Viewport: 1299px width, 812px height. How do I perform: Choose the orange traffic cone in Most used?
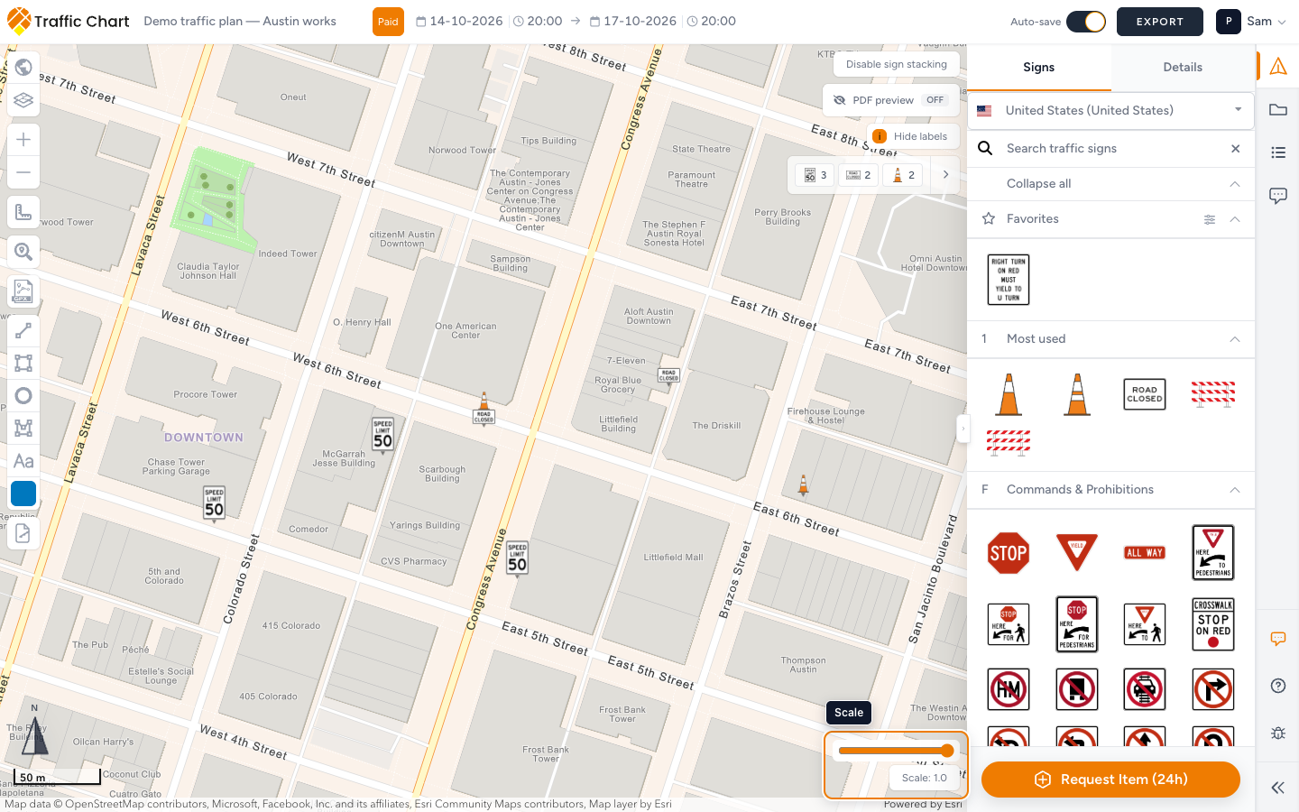[1009, 394]
